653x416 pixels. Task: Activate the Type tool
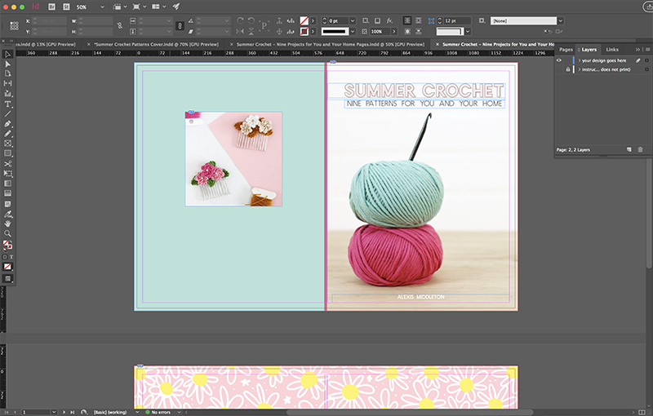pos(7,104)
